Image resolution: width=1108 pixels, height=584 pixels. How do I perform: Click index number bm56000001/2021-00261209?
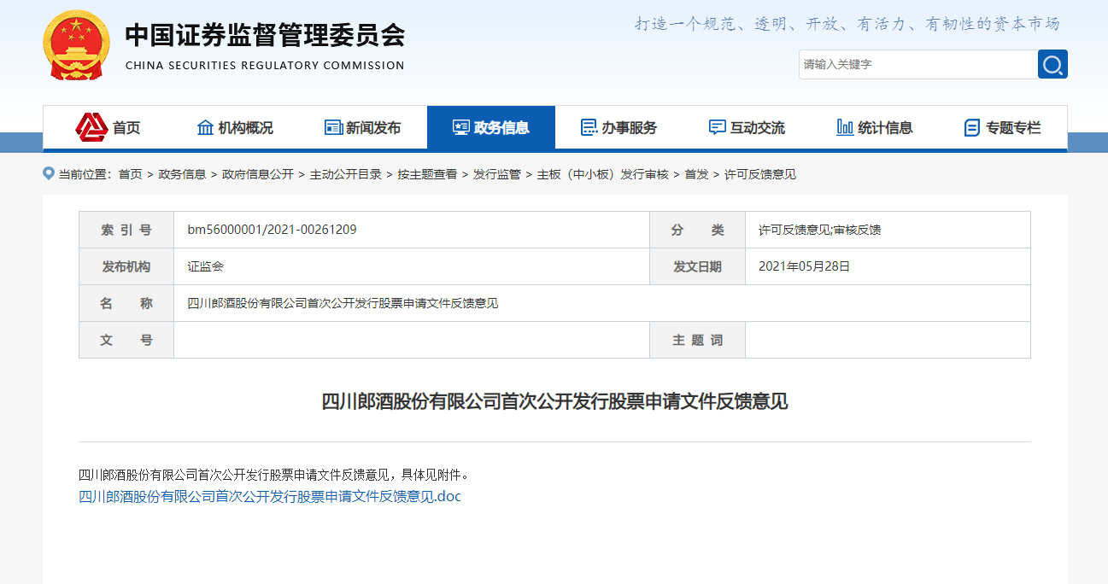(x=272, y=230)
